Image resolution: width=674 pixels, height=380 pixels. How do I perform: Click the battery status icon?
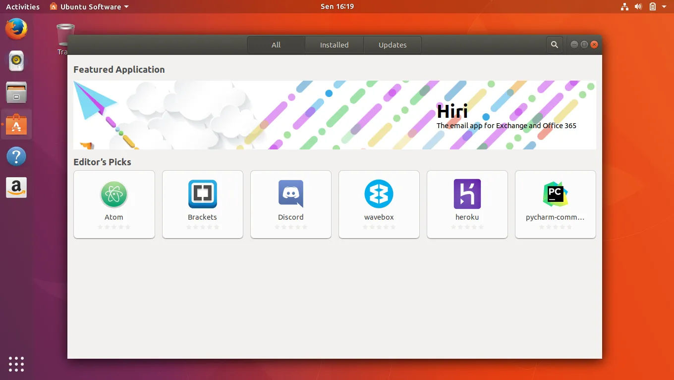pos(653,6)
